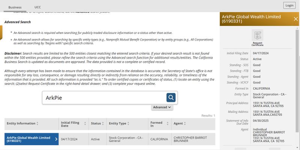The width and height of the screenshot is (300, 150).
Task: Click Statement of Info Due Date 04/30/2025
Action: tap(261, 121)
